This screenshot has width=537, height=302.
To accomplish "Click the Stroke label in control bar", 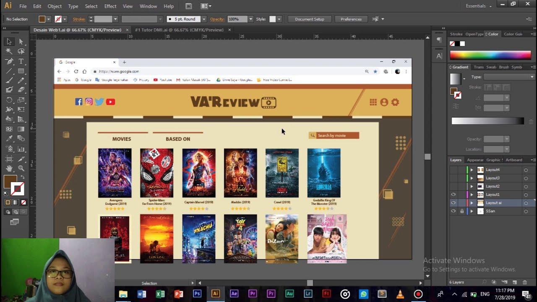I will [79, 19].
